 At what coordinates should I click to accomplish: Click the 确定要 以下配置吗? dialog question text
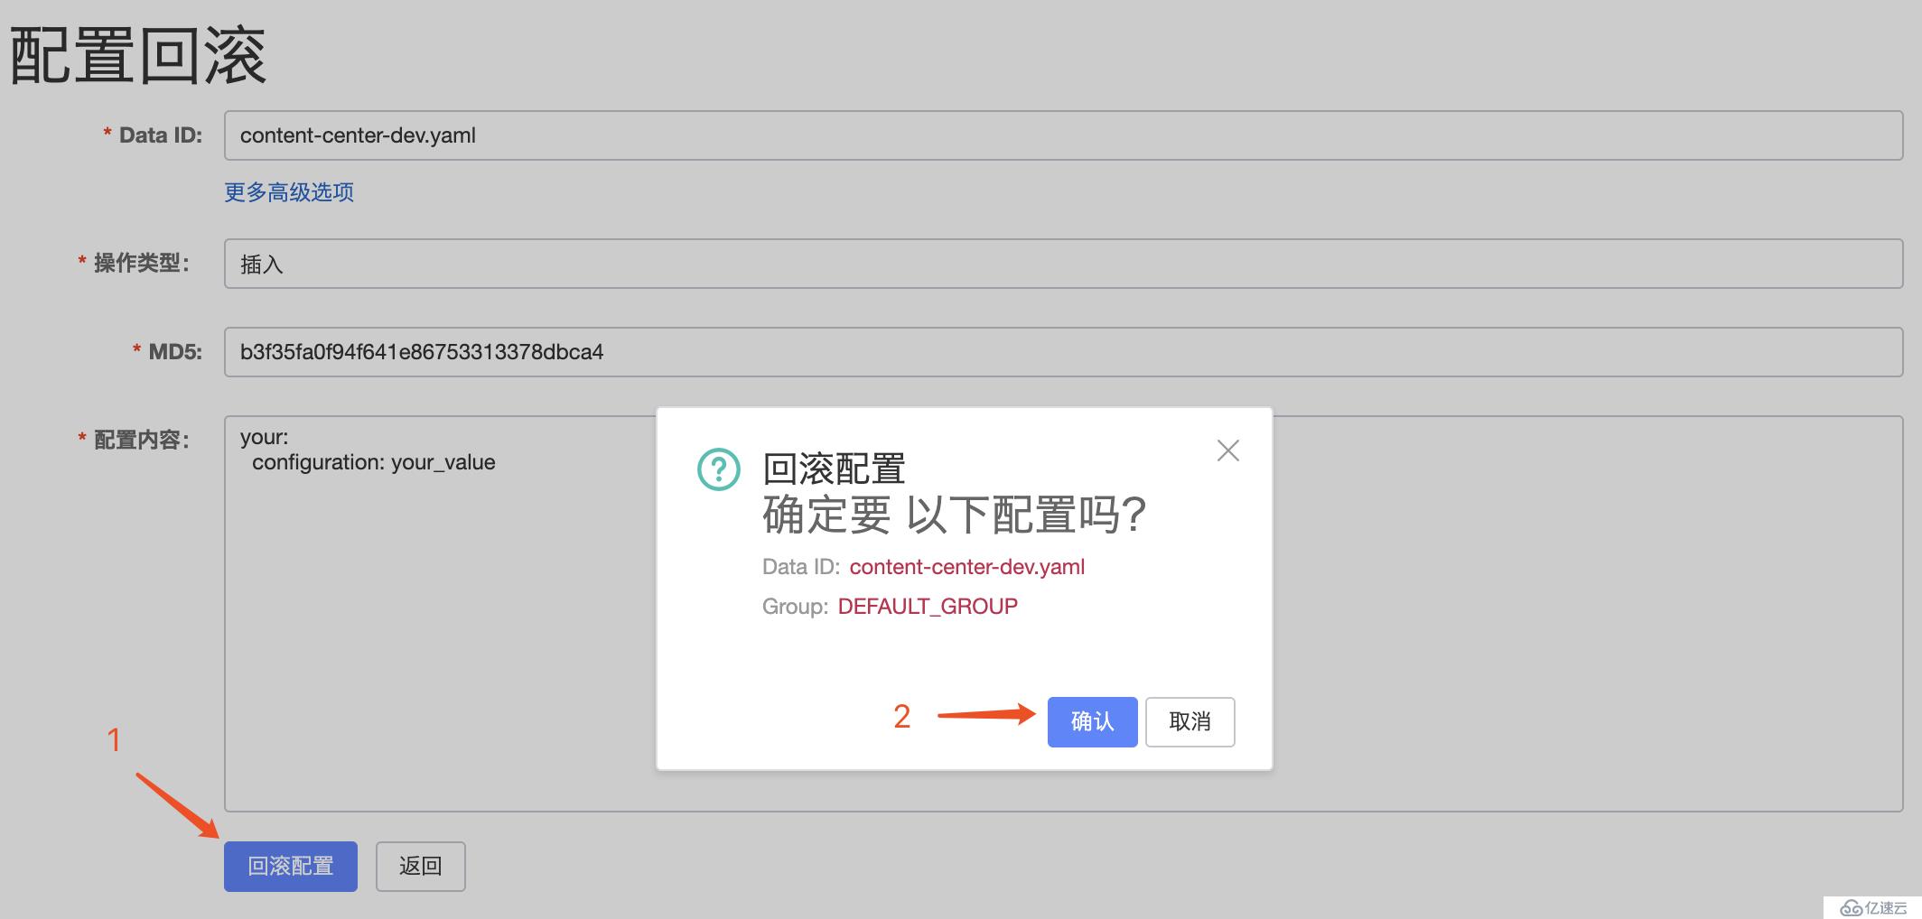(954, 515)
